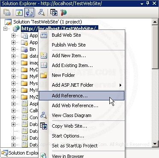The height and width of the screenshot is (158, 159).
Task: Expand the 'MyX' folder node
Action: point(13,90)
